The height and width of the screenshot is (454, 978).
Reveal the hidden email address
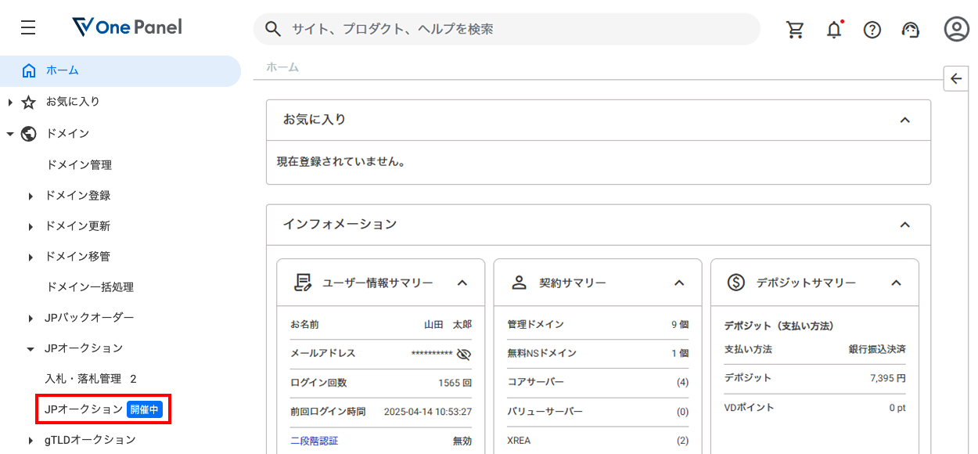tap(463, 354)
